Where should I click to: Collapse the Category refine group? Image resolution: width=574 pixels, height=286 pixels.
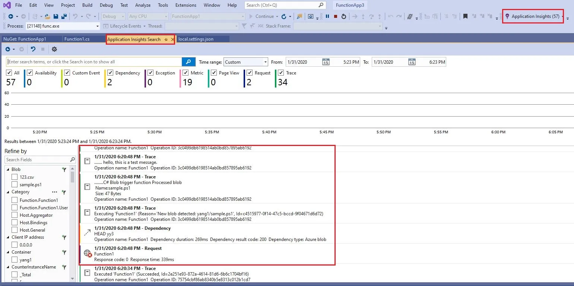coord(8,192)
